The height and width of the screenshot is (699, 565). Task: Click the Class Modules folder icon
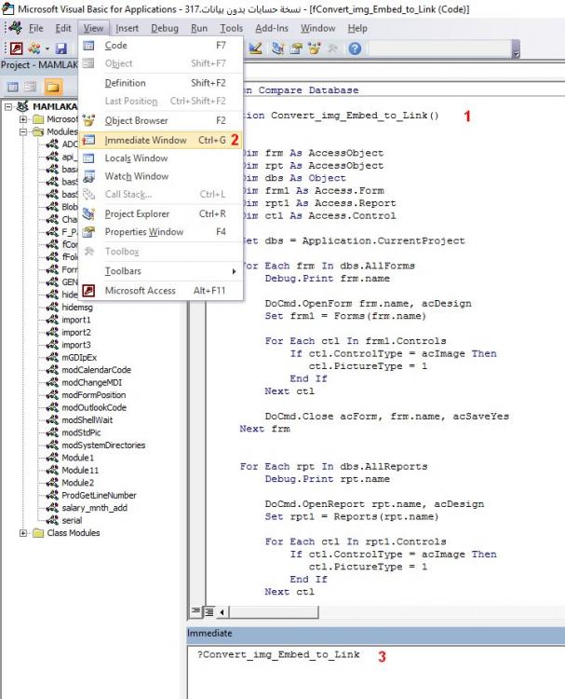[x=39, y=533]
